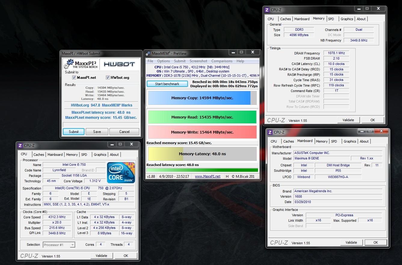Click the CPU-Z Z icon in Memory window
Image resolution: width=402 pixels, height=265 pixels.
[x=267, y=10]
